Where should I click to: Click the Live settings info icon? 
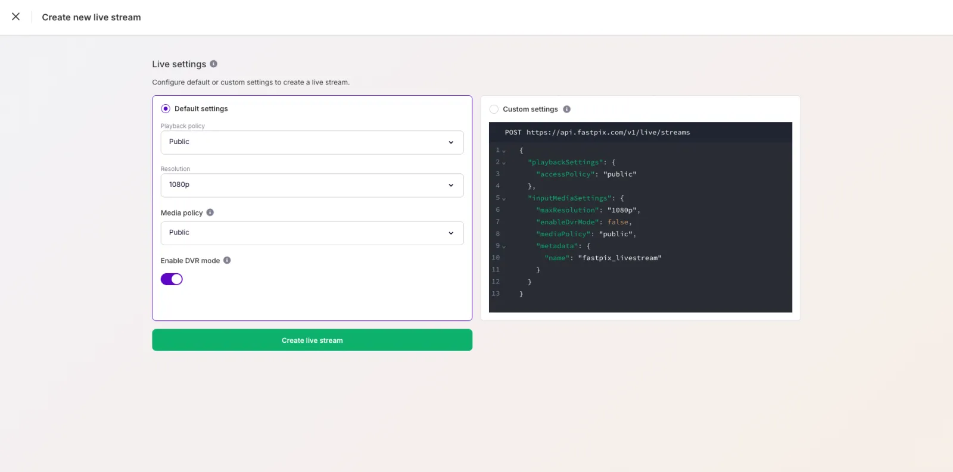pyautogui.click(x=214, y=64)
